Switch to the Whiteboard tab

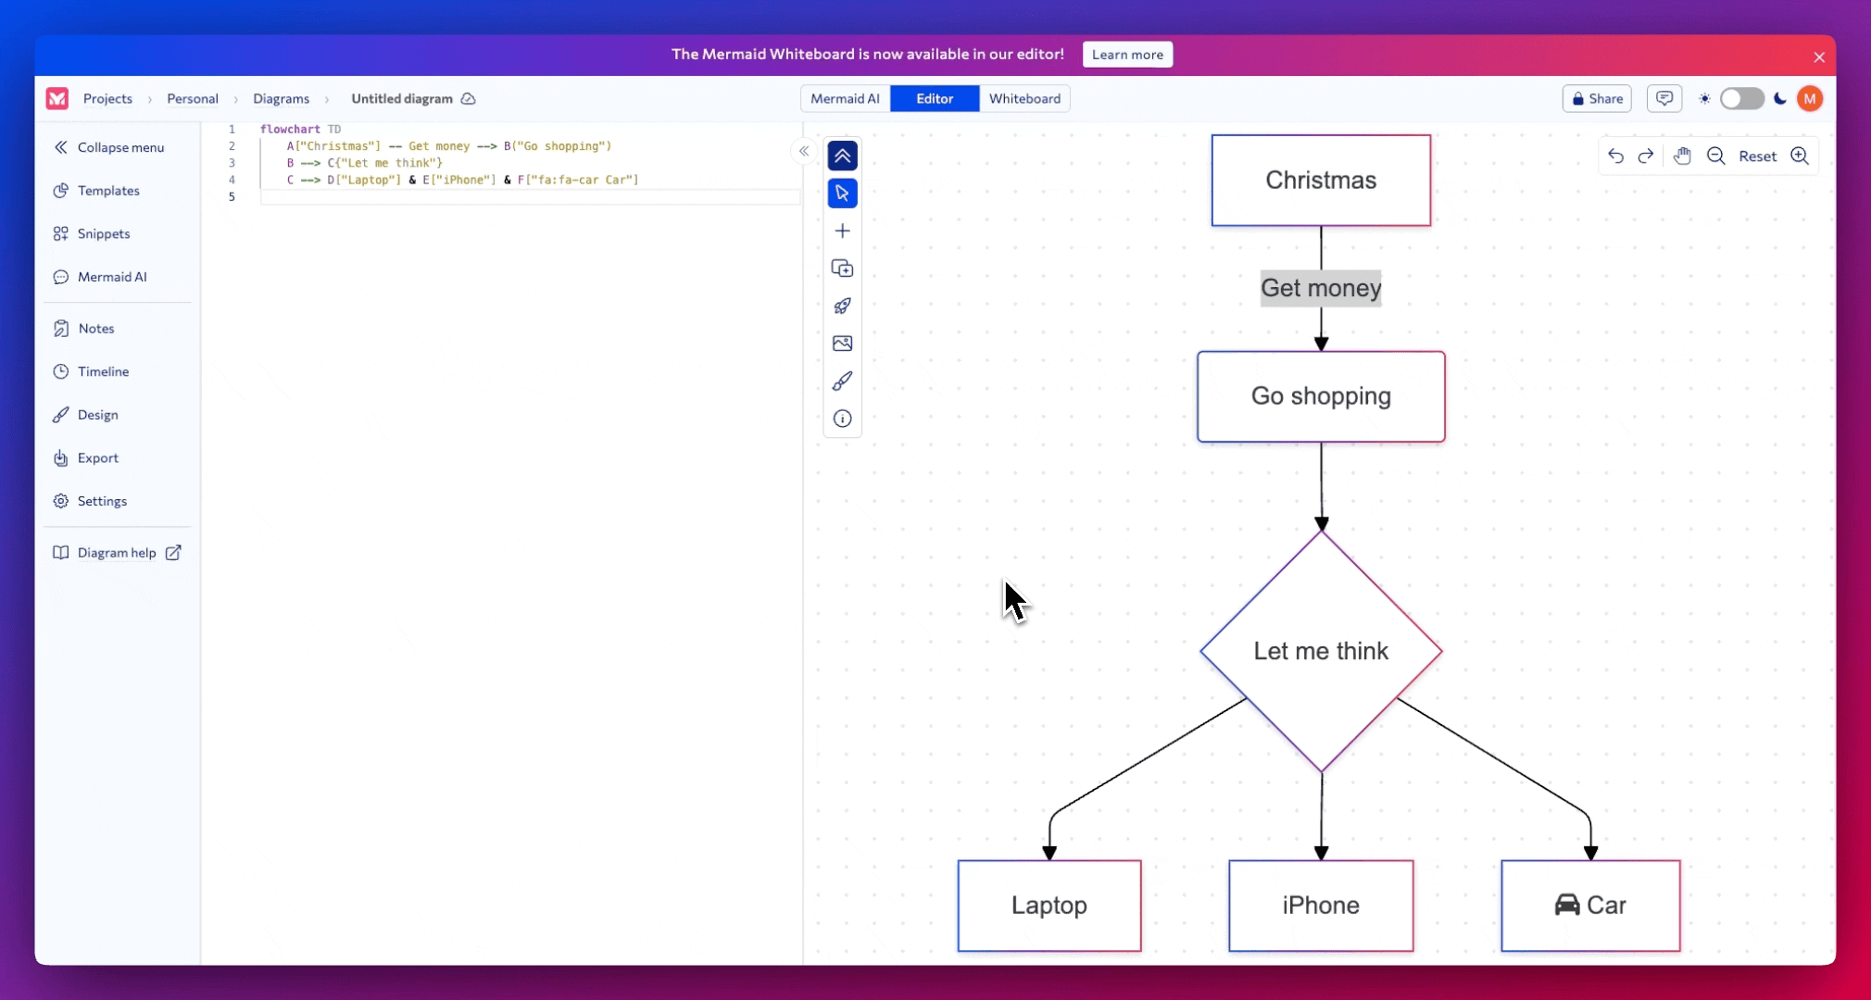click(1023, 98)
